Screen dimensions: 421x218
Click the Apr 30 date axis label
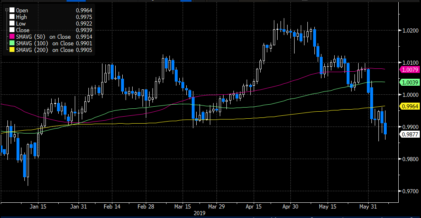pyautogui.click(x=290, y=207)
